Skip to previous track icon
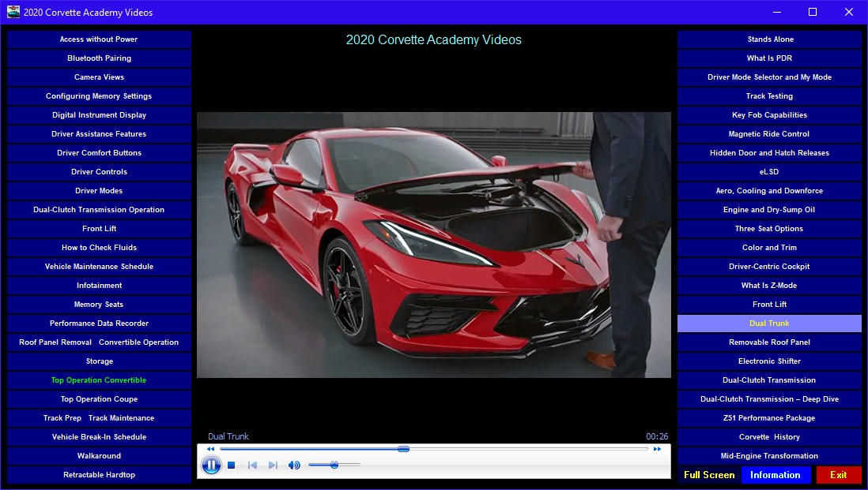Image resolution: width=868 pixels, height=490 pixels. pyautogui.click(x=252, y=465)
